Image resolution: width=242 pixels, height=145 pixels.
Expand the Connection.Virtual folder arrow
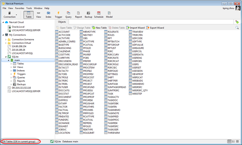6,43
